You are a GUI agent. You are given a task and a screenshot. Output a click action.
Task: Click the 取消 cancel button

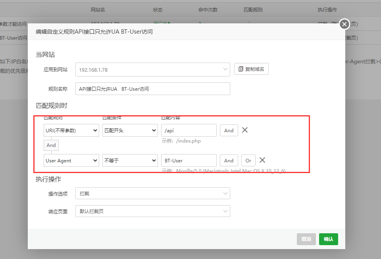[x=306, y=239]
